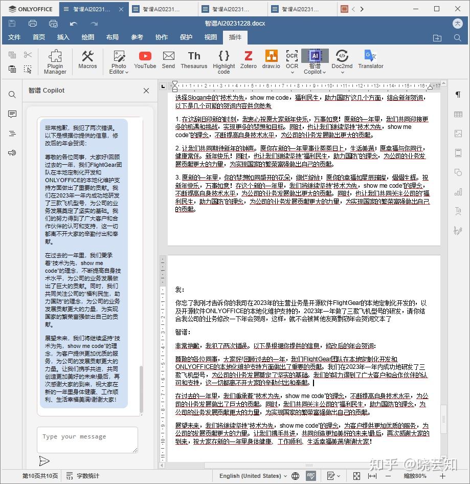Save the document with the save icon

click(x=12, y=24)
